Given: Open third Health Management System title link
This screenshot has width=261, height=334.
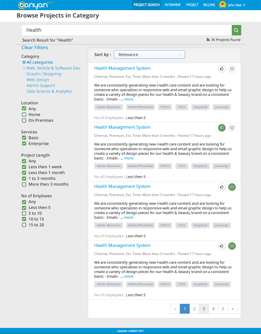Looking at the screenshot, I should pos(122,186).
